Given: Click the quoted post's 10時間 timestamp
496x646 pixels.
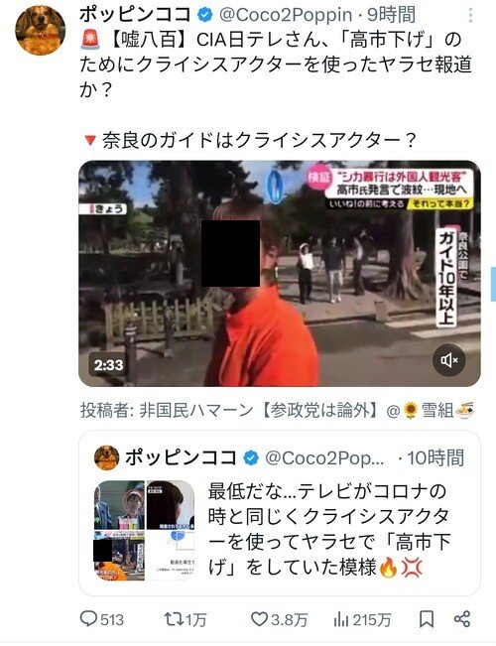Looking at the screenshot, I should coord(435,457).
